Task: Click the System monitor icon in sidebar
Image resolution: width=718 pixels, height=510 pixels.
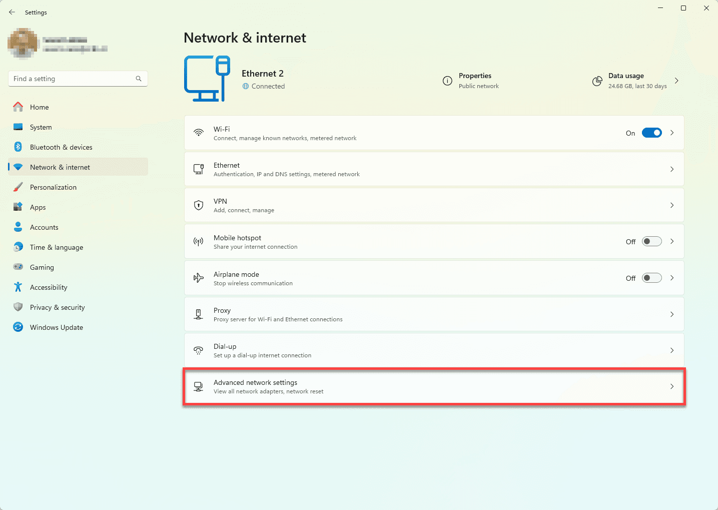Action: click(x=18, y=127)
